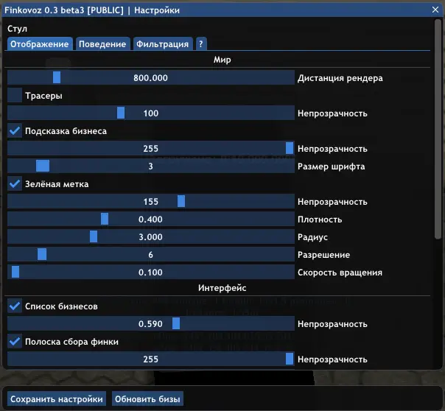Collapse the window with title bar arrow
Viewport: 445px width, 411px height.
(435, 10)
